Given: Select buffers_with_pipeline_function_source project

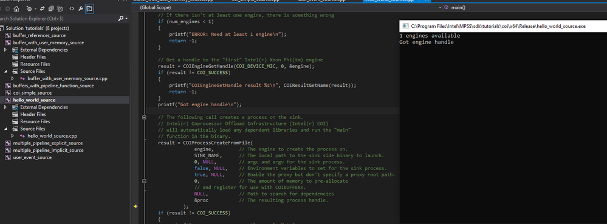Looking at the screenshot, I should (x=53, y=86).
